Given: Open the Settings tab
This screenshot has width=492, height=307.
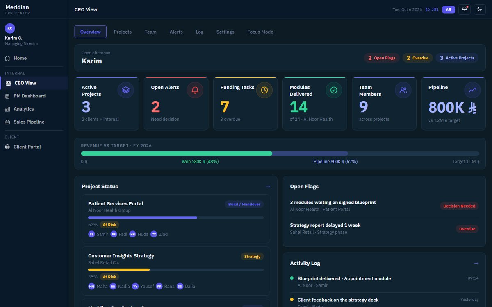Looking at the screenshot, I should (x=225, y=32).
